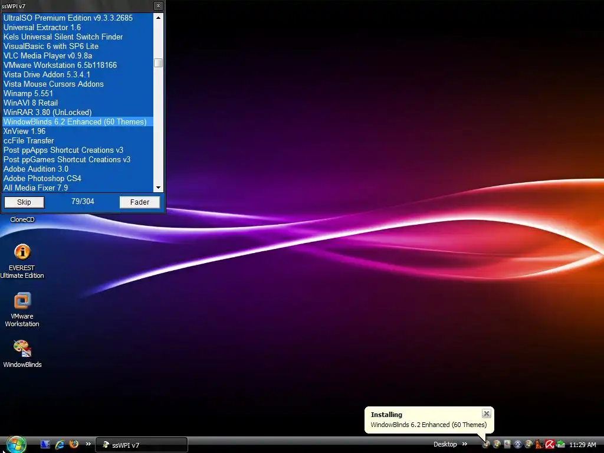Open the EVEREST Ultimate Edition desktop icon

point(22,261)
